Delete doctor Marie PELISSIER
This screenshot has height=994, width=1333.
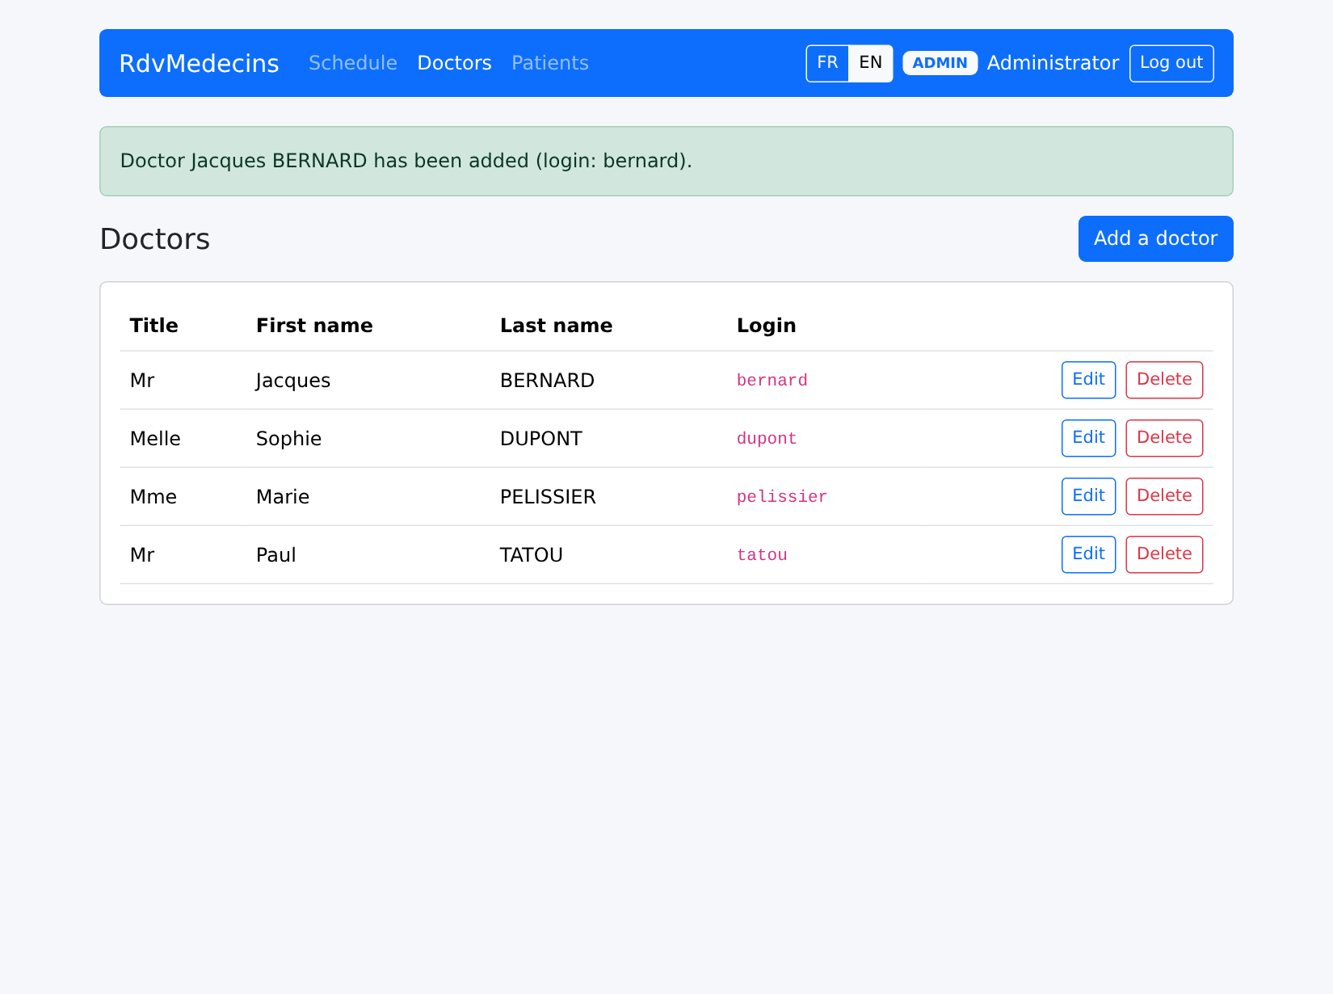tap(1164, 496)
